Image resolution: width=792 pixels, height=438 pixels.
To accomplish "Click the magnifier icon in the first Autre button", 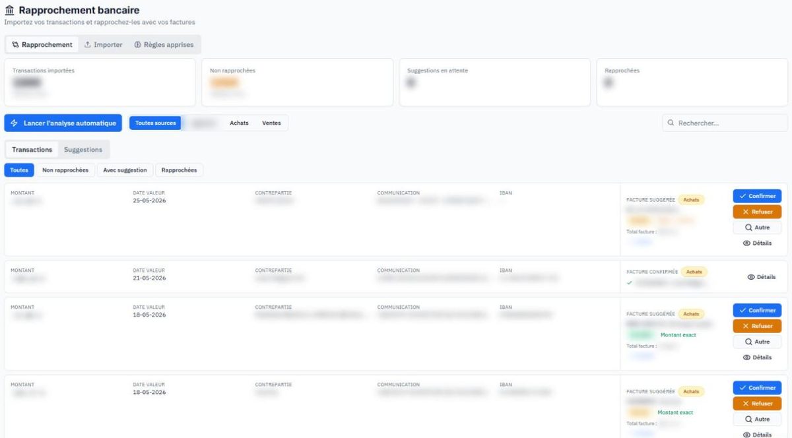I will [748, 228].
